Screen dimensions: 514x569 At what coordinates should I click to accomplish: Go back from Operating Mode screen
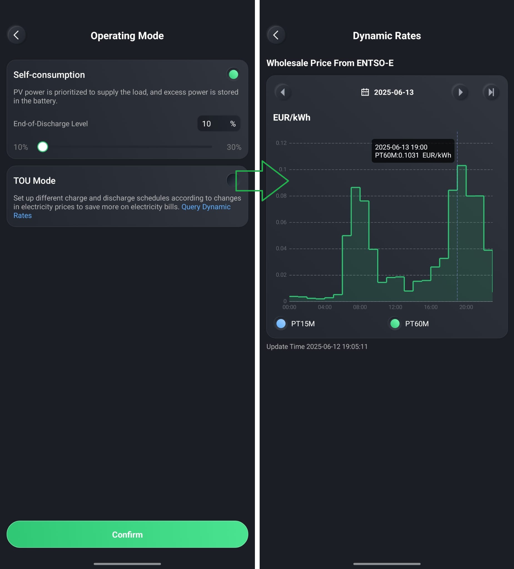(x=16, y=35)
